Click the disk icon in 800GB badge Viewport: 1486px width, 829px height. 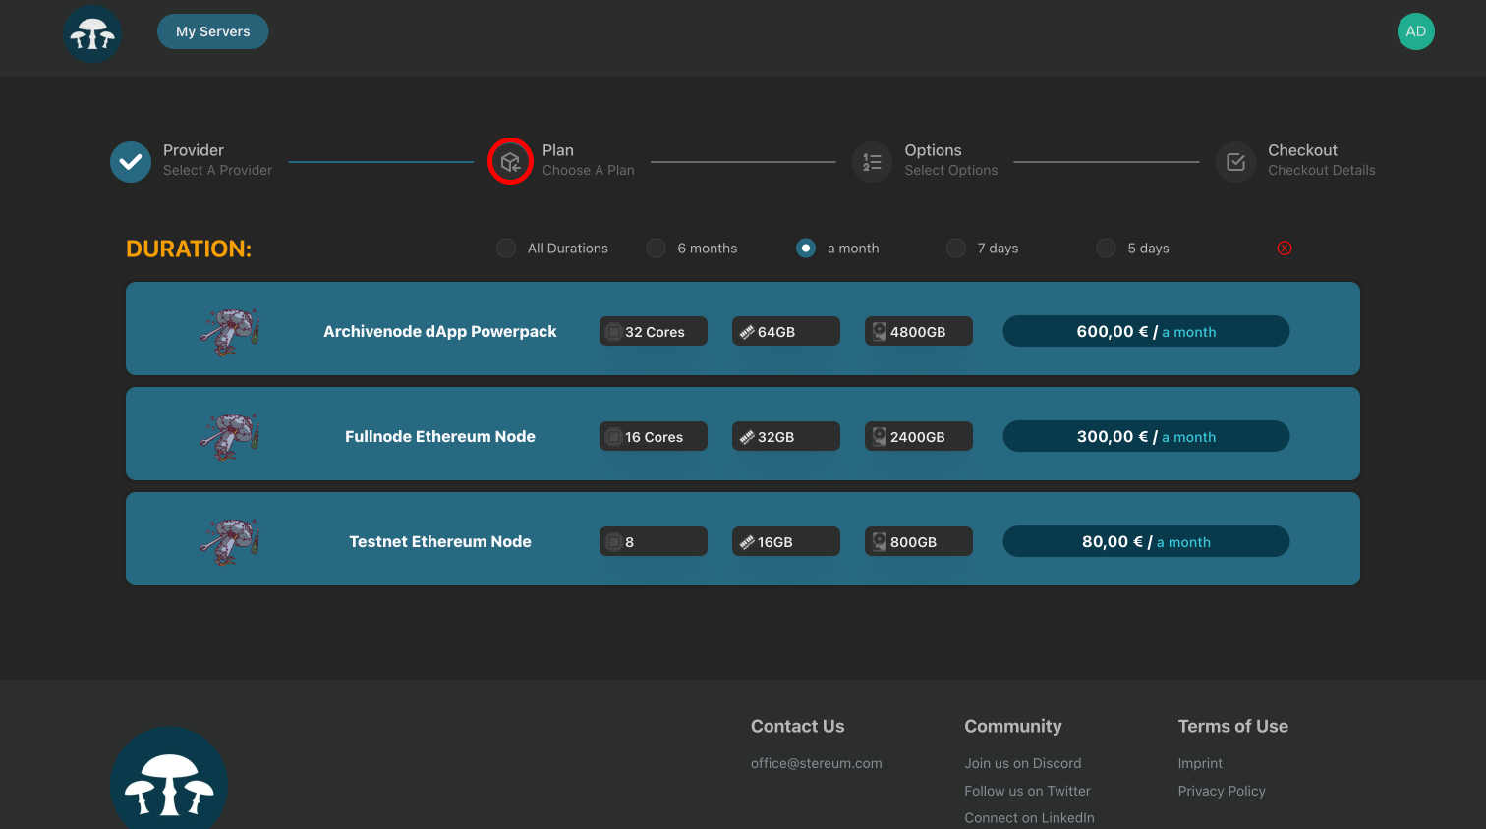coord(880,542)
